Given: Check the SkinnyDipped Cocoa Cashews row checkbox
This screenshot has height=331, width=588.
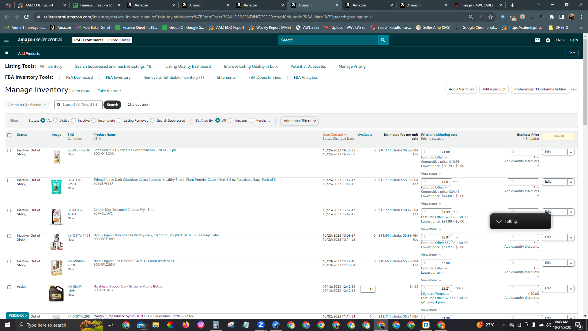Looking at the screenshot, I should pos(9,181).
